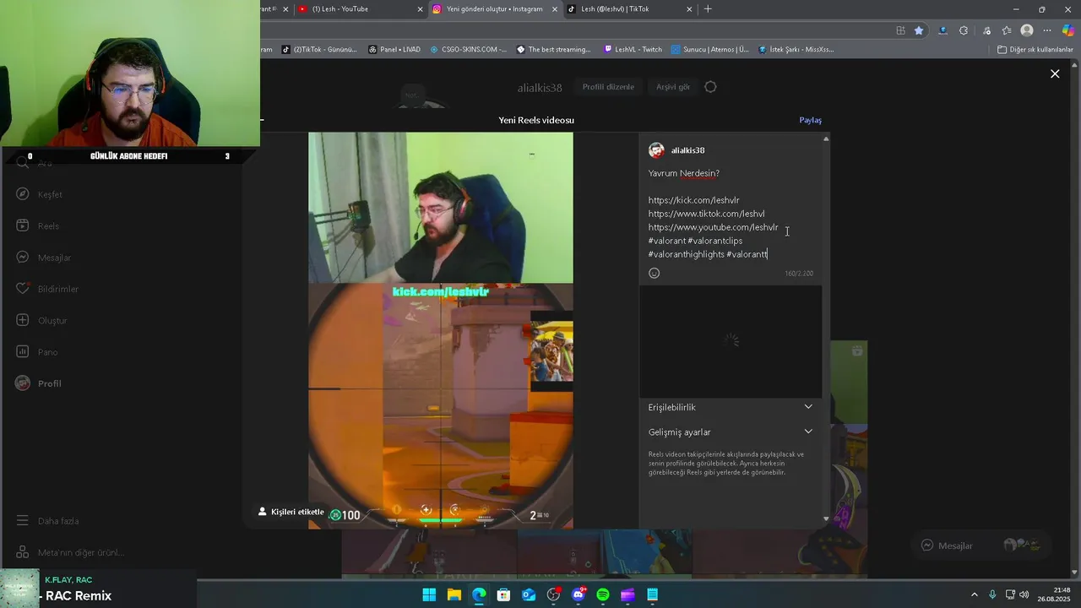Open the İstek Şarkı bookmark

796,49
